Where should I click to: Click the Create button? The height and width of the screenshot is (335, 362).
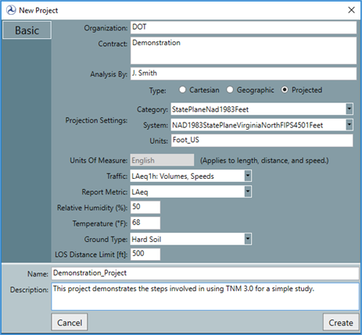(341, 323)
